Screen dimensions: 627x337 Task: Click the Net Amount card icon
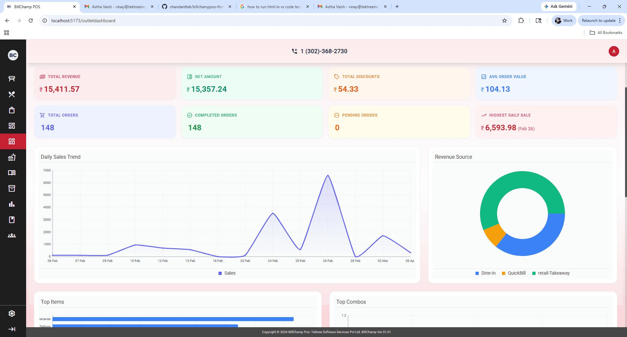point(189,77)
